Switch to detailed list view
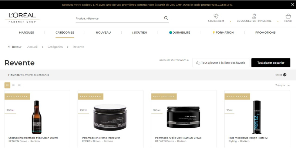 pyautogui.click(x=13, y=85)
